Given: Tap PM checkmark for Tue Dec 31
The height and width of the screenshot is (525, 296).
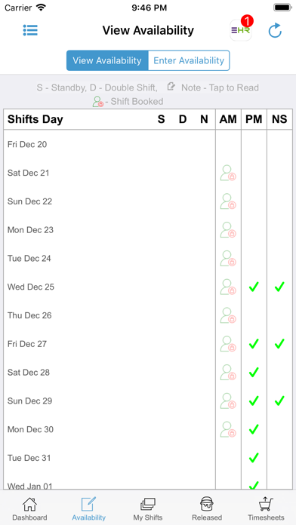Looking at the screenshot, I should tap(254, 457).
